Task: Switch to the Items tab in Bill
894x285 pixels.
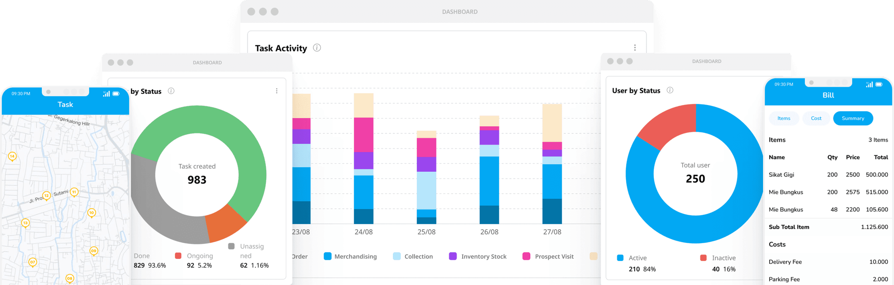Action: tap(784, 119)
